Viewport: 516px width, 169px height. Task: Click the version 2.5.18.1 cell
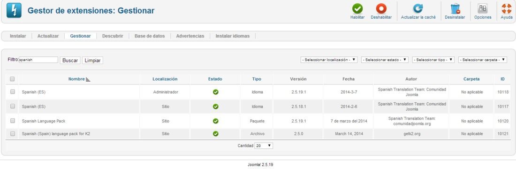298,107
